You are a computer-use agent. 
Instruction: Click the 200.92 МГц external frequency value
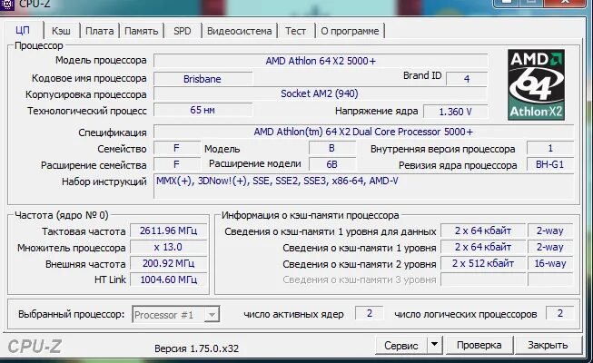tap(168, 263)
